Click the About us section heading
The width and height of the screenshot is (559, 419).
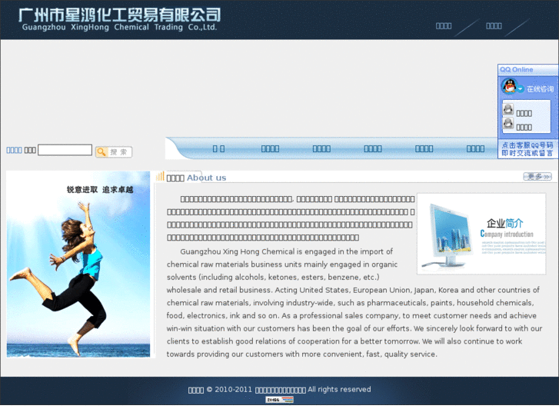[x=196, y=178]
